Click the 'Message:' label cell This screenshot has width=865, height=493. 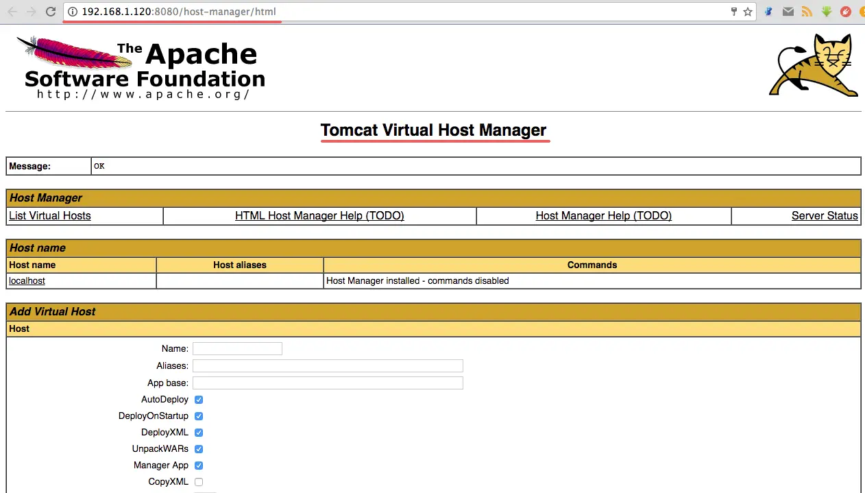click(x=49, y=166)
